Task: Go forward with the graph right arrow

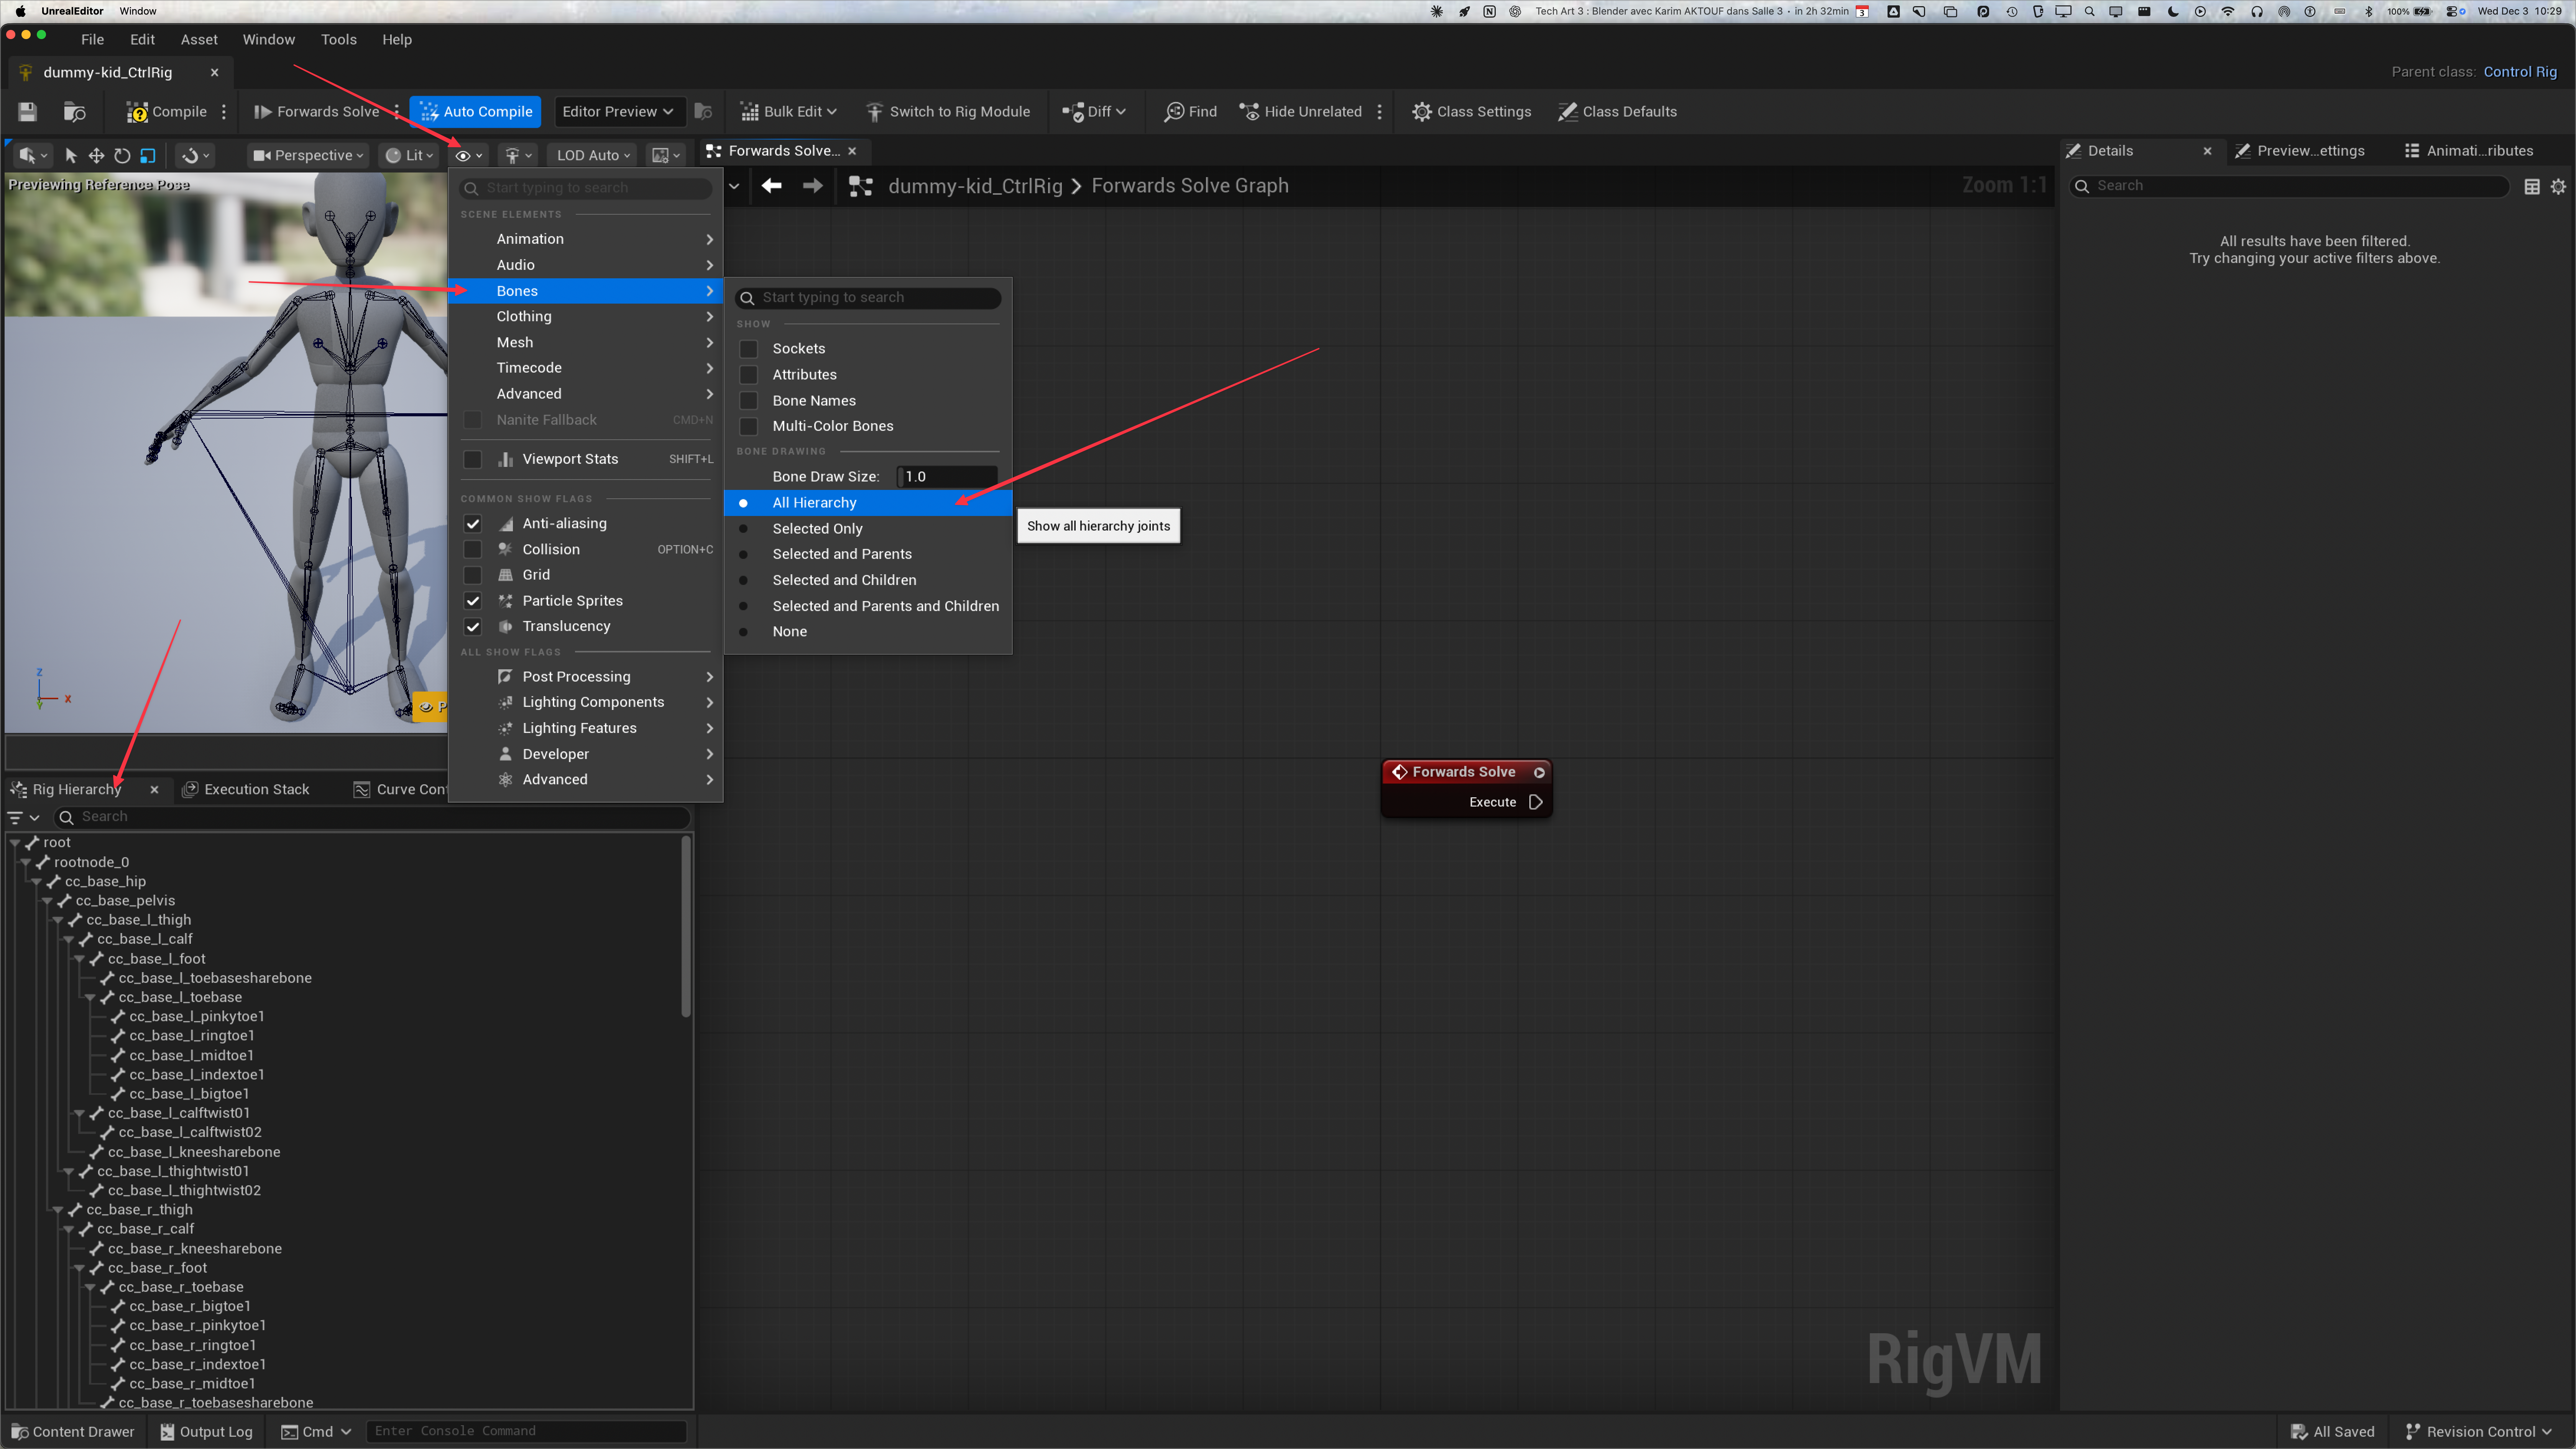Action: click(813, 186)
